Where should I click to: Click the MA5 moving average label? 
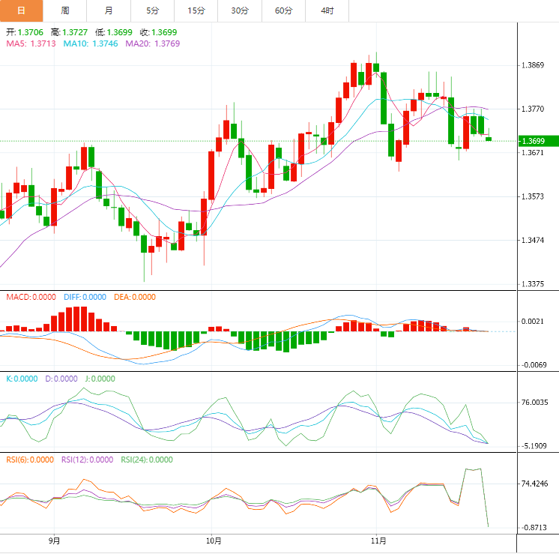click(30, 44)
